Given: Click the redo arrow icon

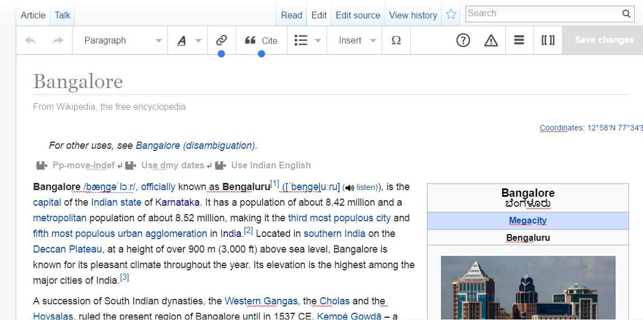Looking at the screenshot, I should click(x=57, y=40).
